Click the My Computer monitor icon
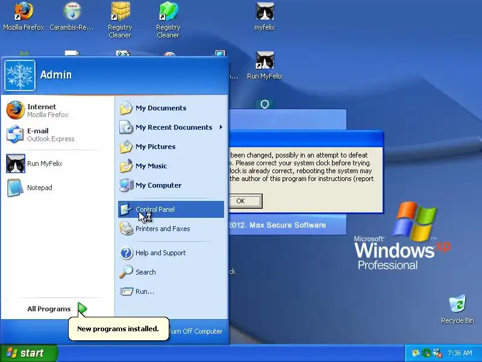The image size is (482, 362). point(127,185)
